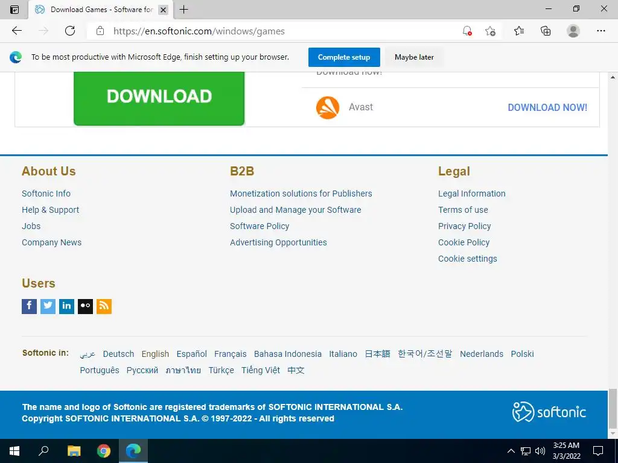Select Bahasa Indonesia language link
The height and width of the screenshot is (463, 618).
pyautogui.click(x=288, y=354)
